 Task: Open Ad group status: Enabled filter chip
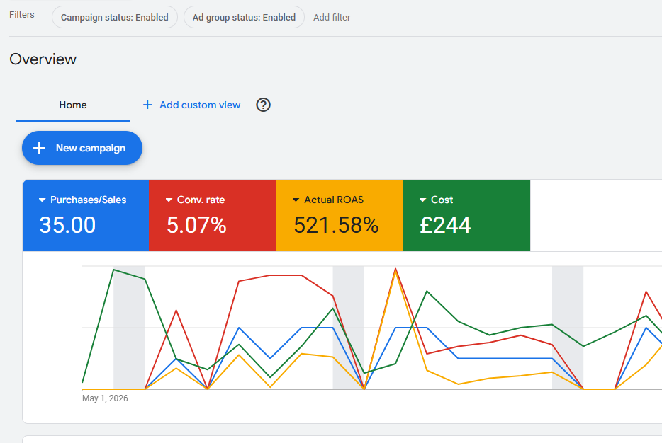click(x=244, y=17)
